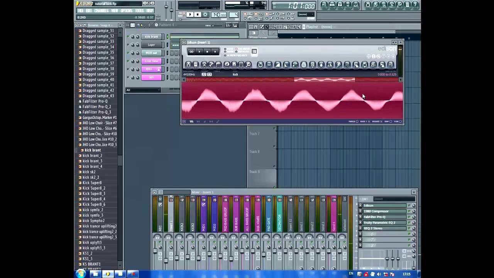Click Edison's run script icon
The image size is (494, 278).
tap(295, 65)
